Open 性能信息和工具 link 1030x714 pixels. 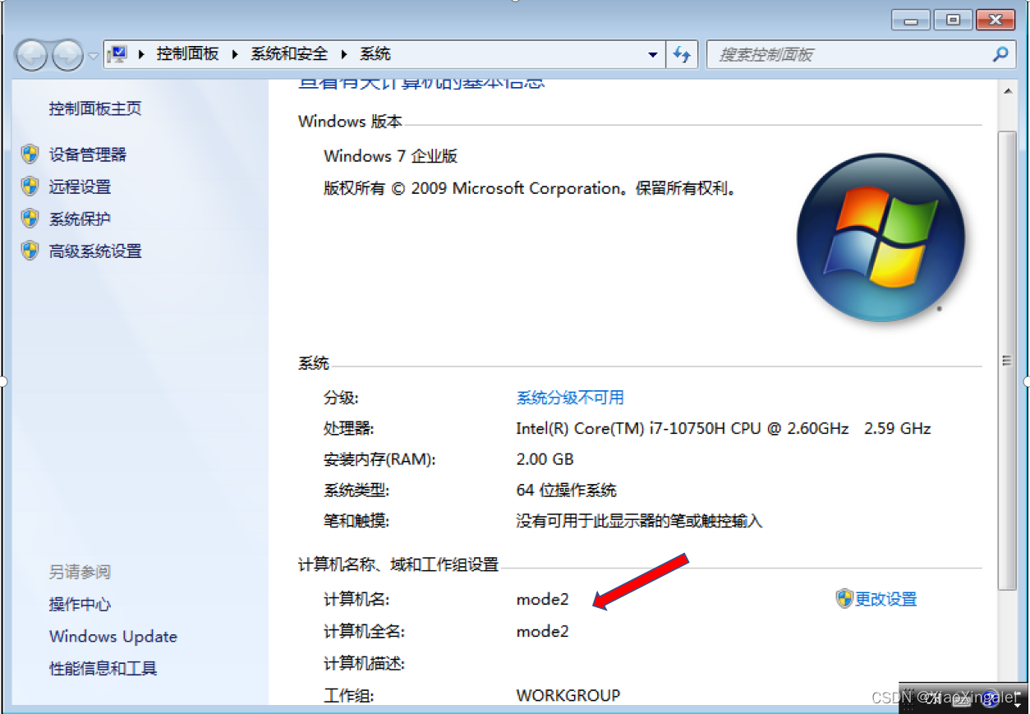103,669
